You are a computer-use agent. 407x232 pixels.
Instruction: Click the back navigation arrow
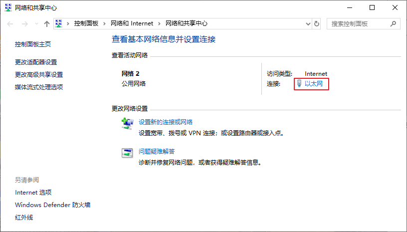tap(11, 23)
